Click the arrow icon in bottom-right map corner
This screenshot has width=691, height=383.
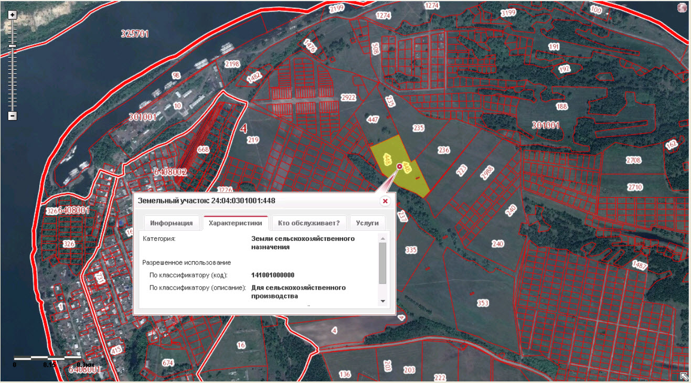(684, 376)
